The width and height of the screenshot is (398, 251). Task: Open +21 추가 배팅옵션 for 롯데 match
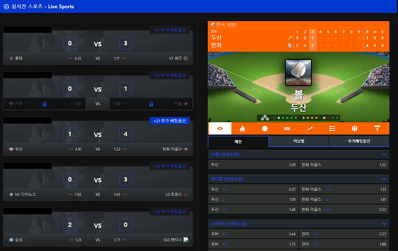(x=169, y=30)
